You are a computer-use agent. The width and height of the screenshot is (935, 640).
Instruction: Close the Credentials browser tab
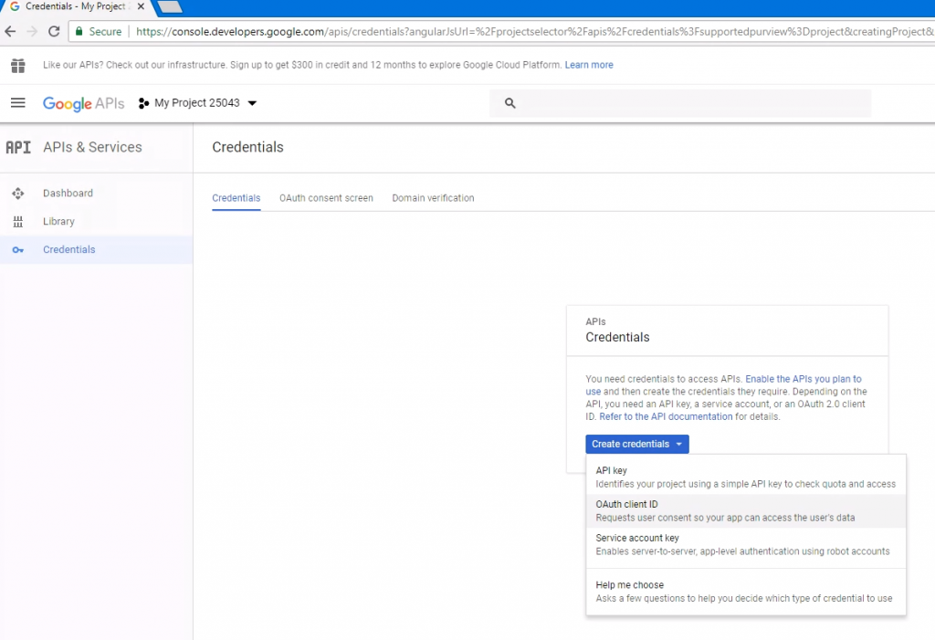(141, 6)
